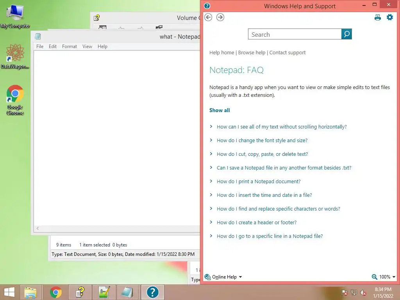Open Browse help link
Image resolution: width=400 pixels, height=300 pixels.
point(252,53)
